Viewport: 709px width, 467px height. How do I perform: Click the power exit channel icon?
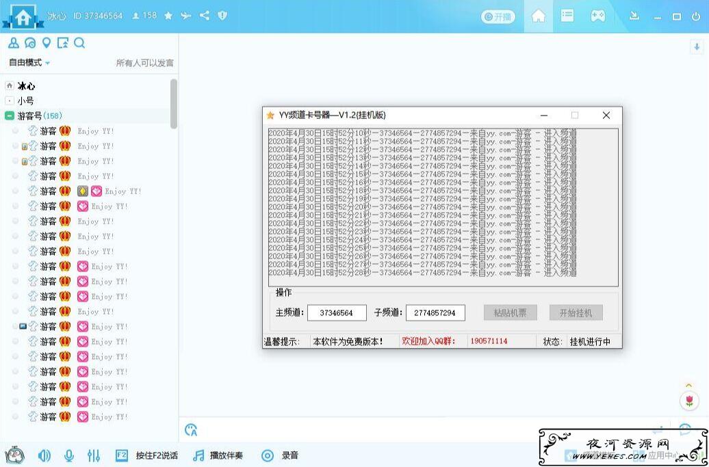pos(696,16)
